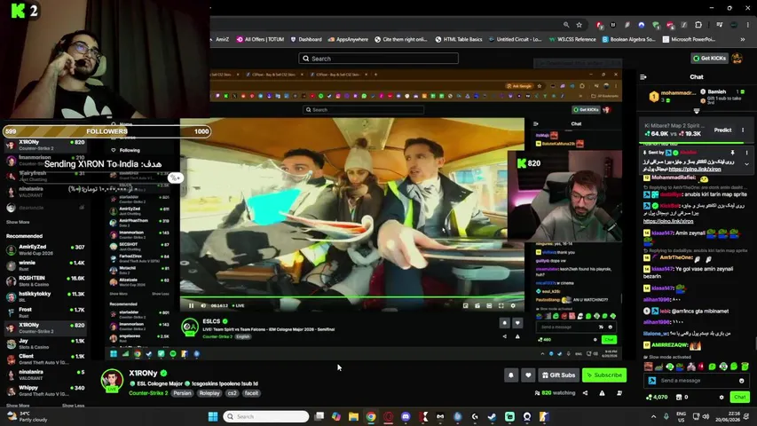The width and height of the screenshot is (757, 426).
Task: Open the browser extensions puzzle icon
Action: point(698,25)
